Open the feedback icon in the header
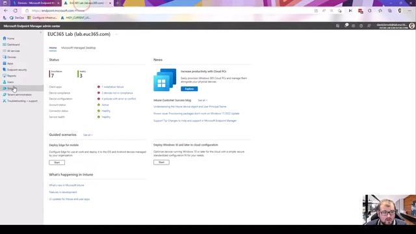Screen dimensions: 416x234 tap(369, 26)
